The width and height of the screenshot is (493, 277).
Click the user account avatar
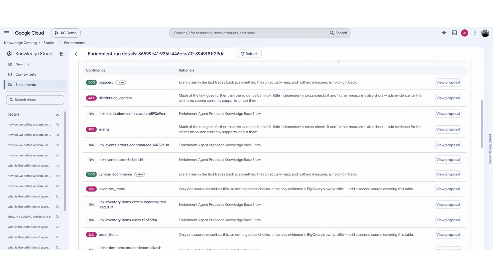(x=485, y=33)
